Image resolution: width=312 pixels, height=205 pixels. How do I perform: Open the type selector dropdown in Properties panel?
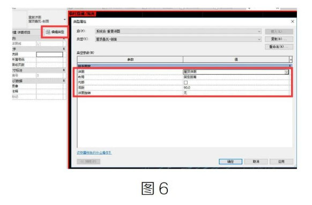click(x=64, y=19)
